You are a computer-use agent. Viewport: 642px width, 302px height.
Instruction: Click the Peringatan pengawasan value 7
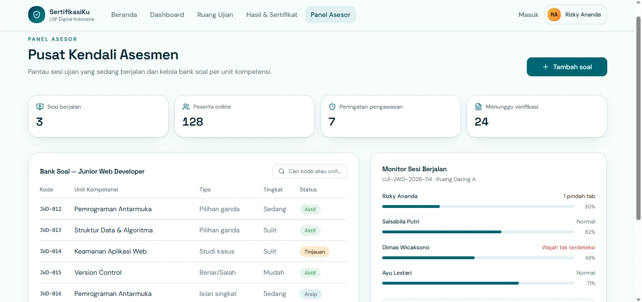(x=332, y=122)
